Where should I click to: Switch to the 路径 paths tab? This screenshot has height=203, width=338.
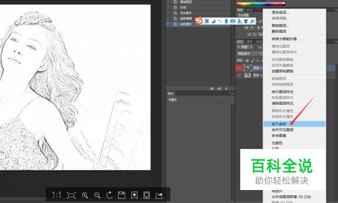pyautogui.click(x=259, y=42)
